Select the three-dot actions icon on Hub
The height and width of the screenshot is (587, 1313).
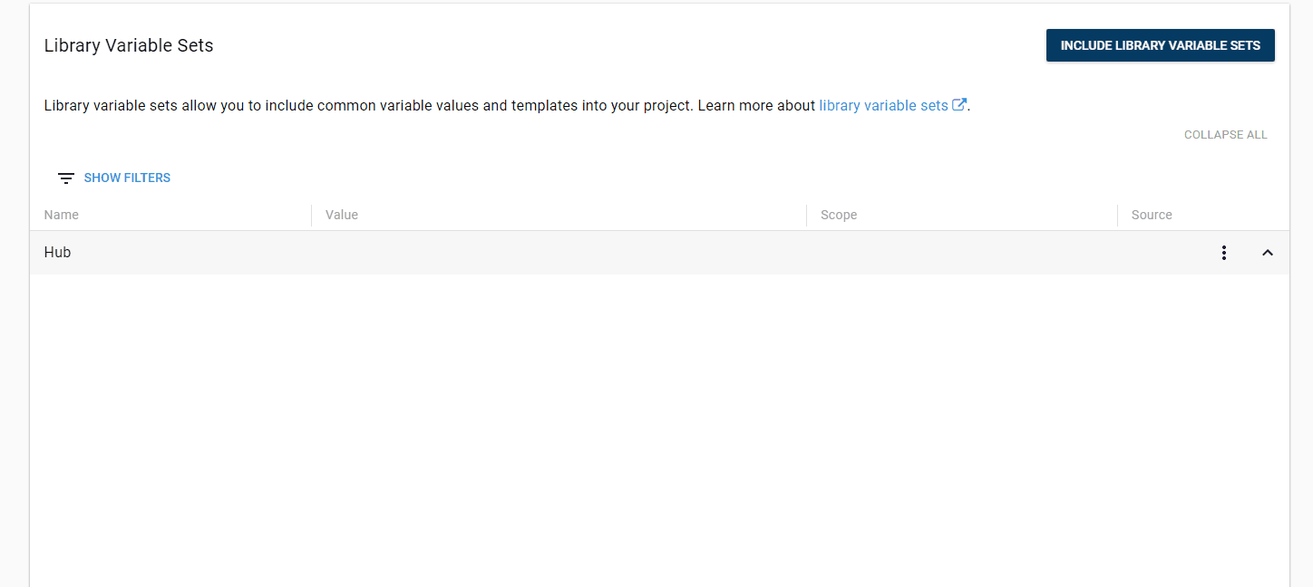1224,252
